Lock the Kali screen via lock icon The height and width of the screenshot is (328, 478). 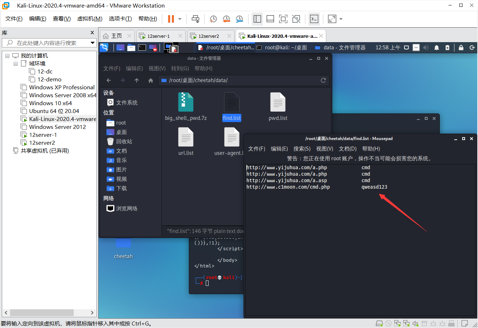click(461, 48)
